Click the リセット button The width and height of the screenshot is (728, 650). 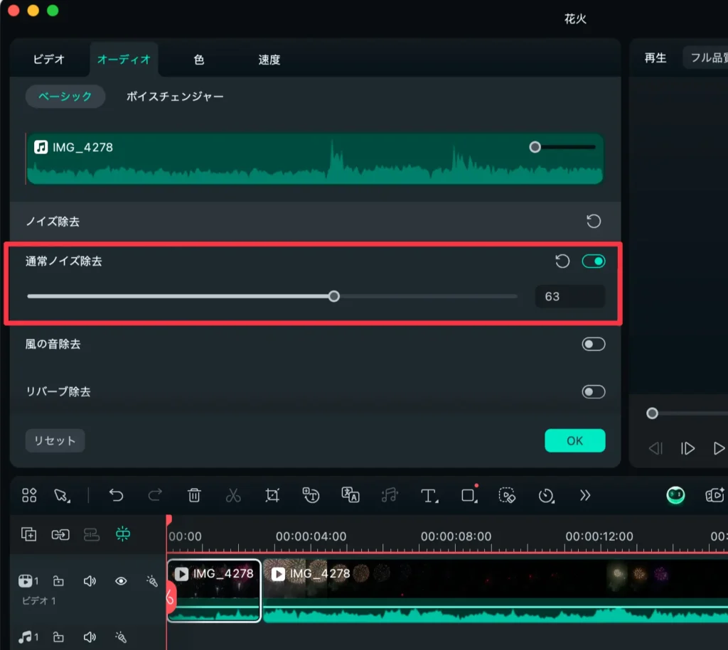click(55, 440)
